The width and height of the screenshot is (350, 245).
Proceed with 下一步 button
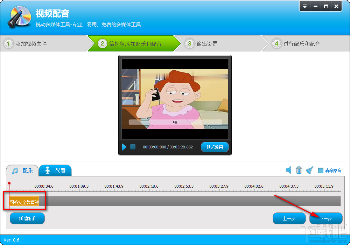(x=326, y=218)
